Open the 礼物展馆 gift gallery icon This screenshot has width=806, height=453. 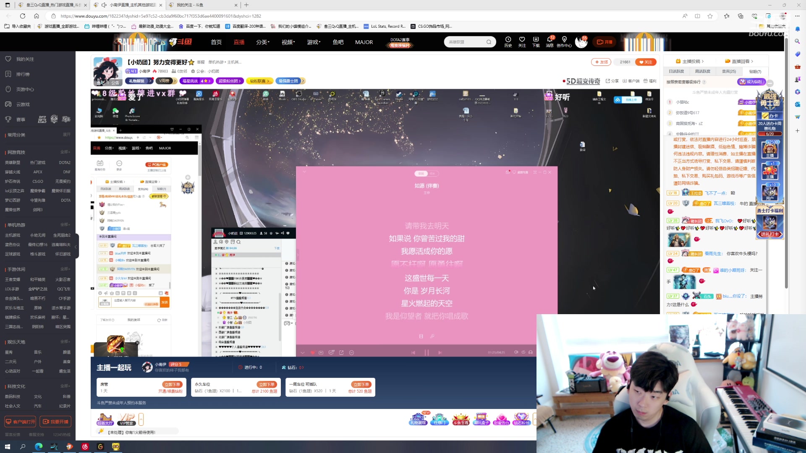pyautogui.click(x=418, y=419)
